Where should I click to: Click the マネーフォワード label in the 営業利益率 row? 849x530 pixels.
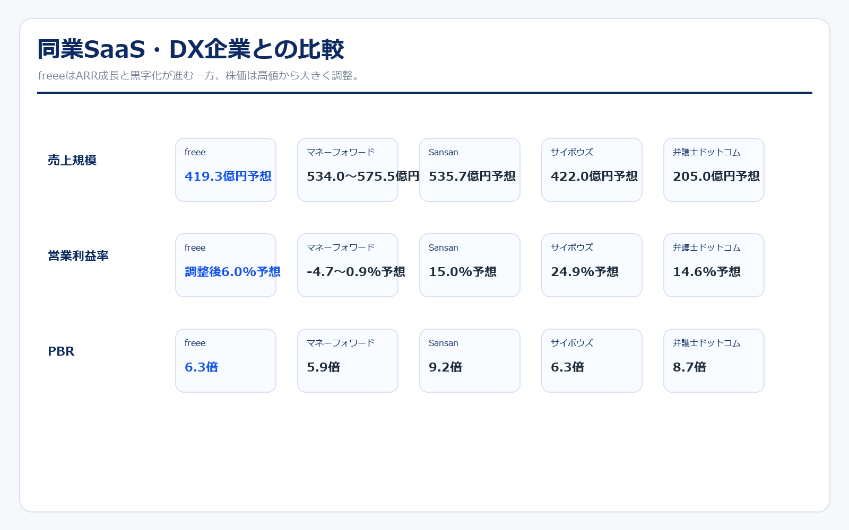point(341,248)
